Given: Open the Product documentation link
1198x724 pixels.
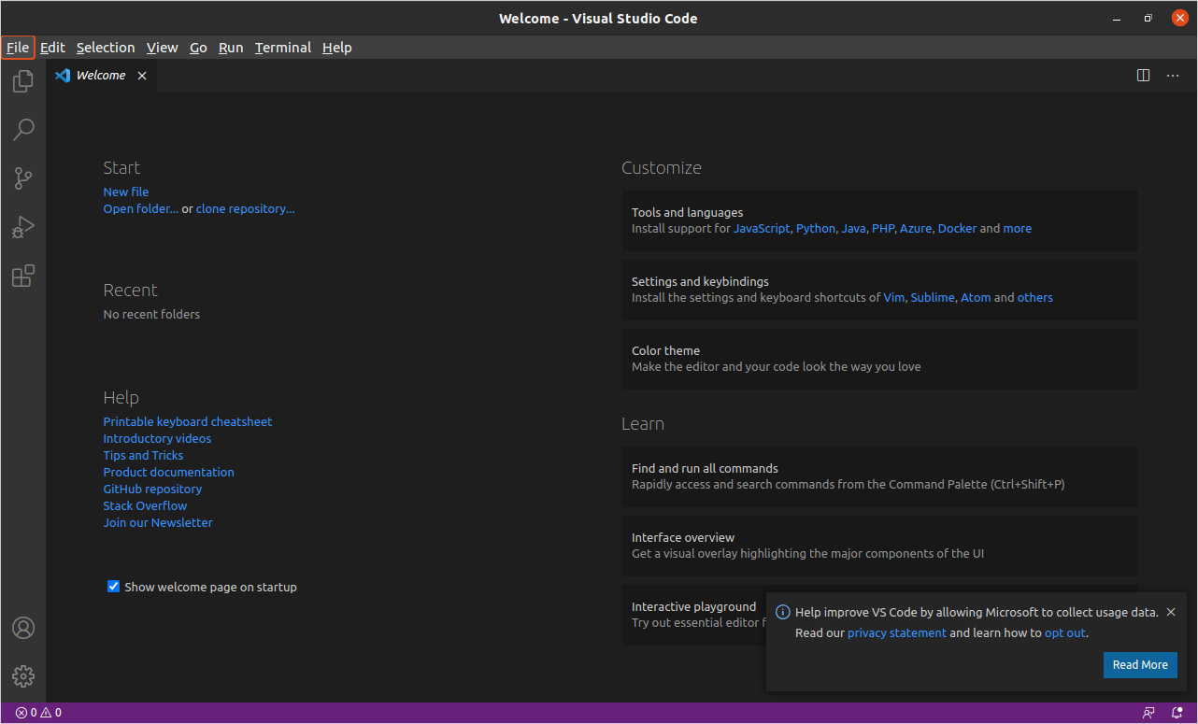Looking at the screenshot, I should 169,473.
